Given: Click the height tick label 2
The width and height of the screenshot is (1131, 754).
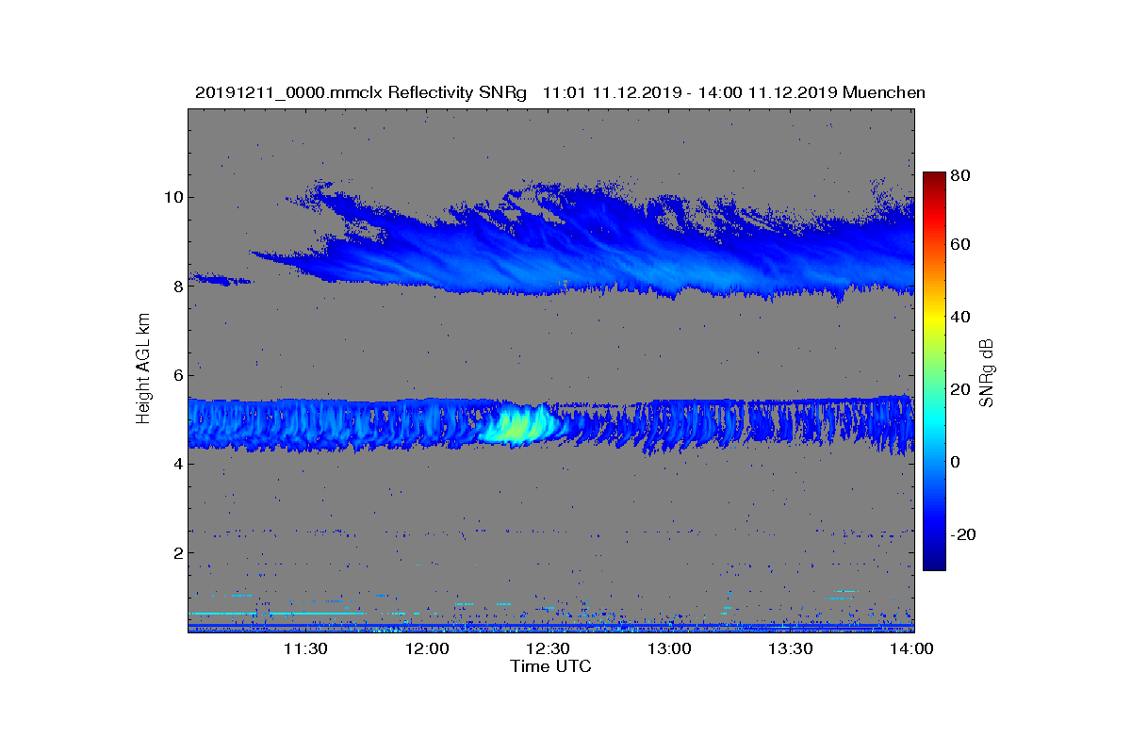Looking at the screenshot, I should [x=176, y=552].
